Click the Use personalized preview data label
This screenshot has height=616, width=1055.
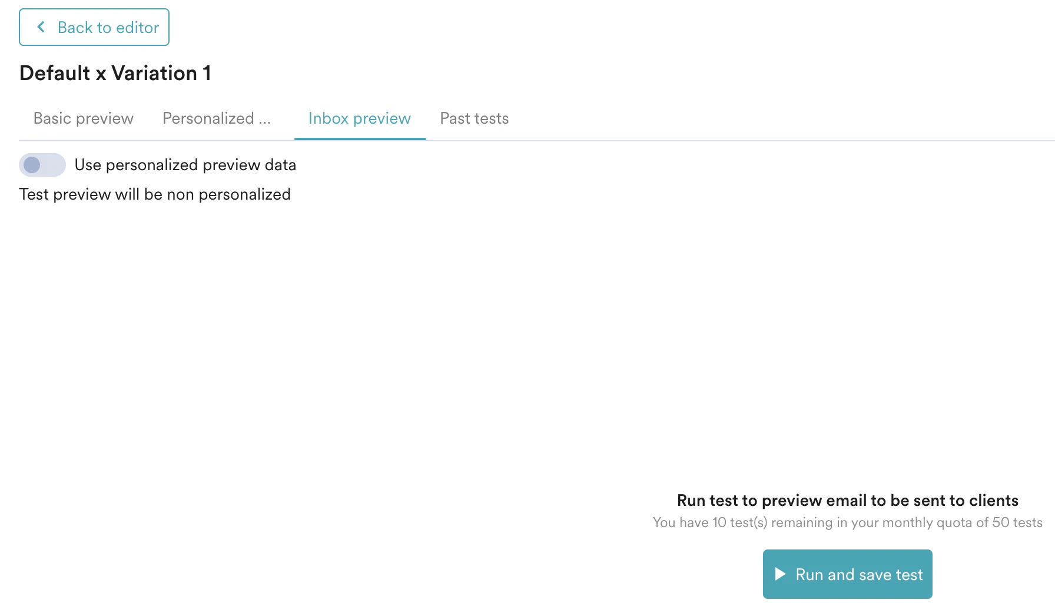[185, 165]
